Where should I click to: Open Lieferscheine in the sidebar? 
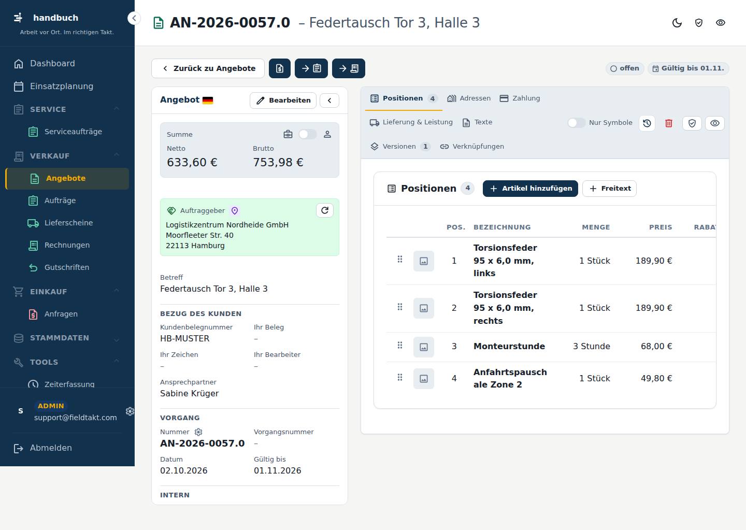click(67, 223)
